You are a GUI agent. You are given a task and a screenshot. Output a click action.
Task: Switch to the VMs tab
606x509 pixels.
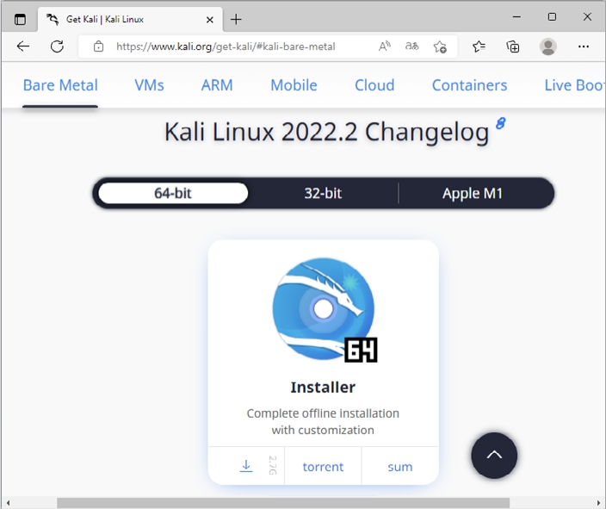pyautogui.click(x=149, y=85)
